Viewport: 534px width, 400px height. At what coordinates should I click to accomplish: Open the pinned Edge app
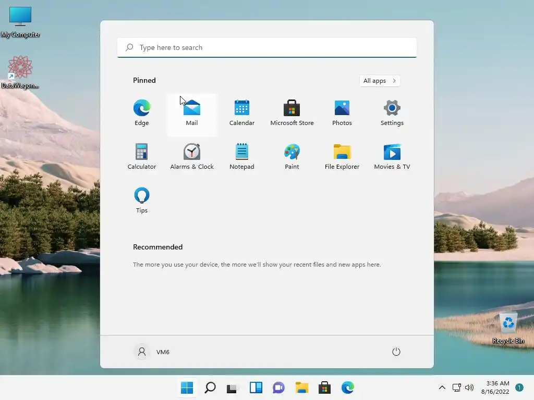coord(142,113)
